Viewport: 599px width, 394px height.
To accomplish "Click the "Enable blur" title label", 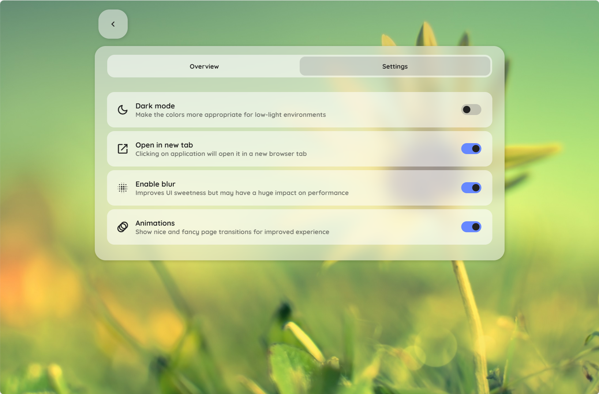I will [x=155, y=184].
